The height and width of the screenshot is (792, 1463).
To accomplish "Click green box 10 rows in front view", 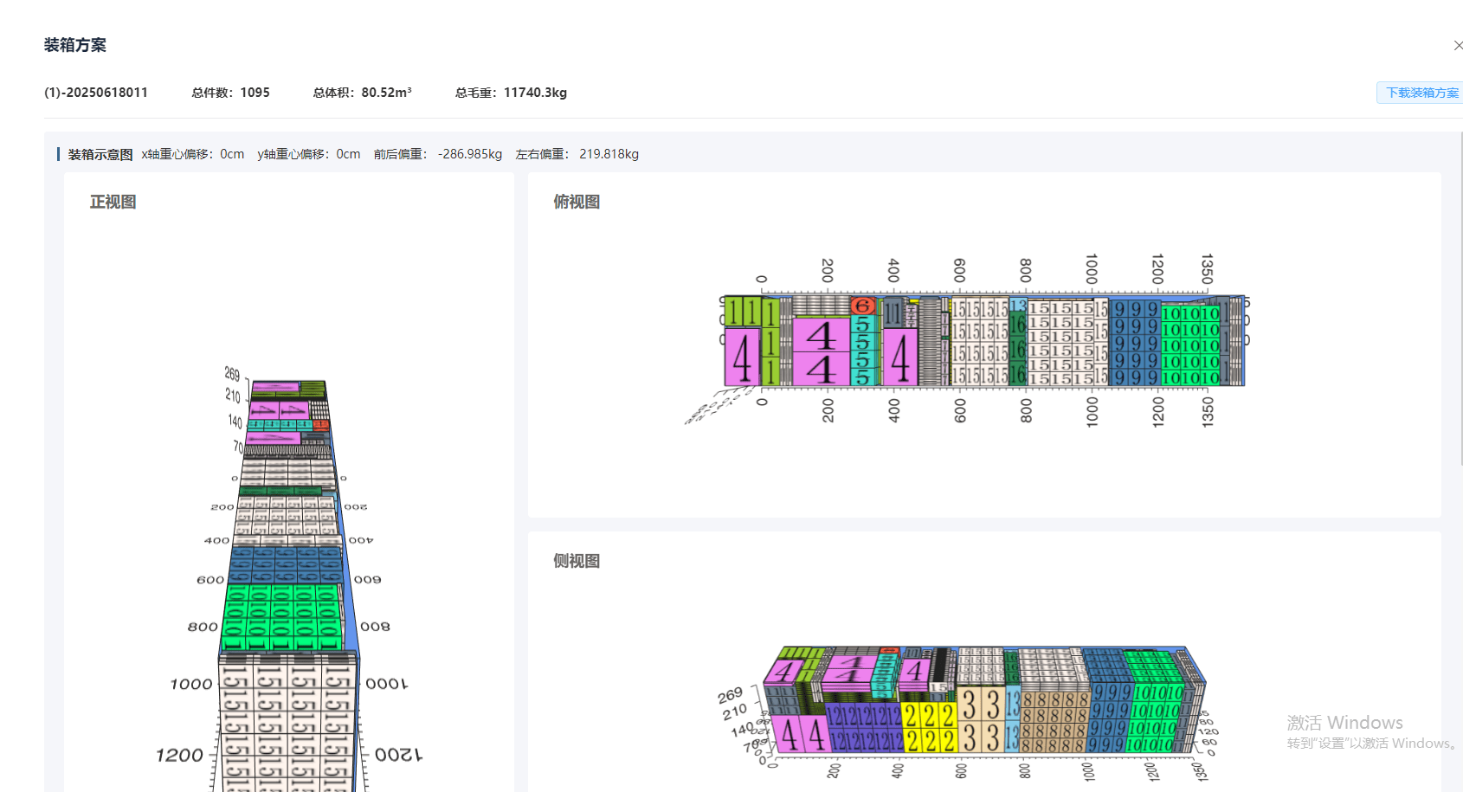I will (x=281, y=617).
